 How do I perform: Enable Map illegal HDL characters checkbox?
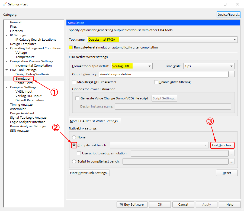pos(74,82)
